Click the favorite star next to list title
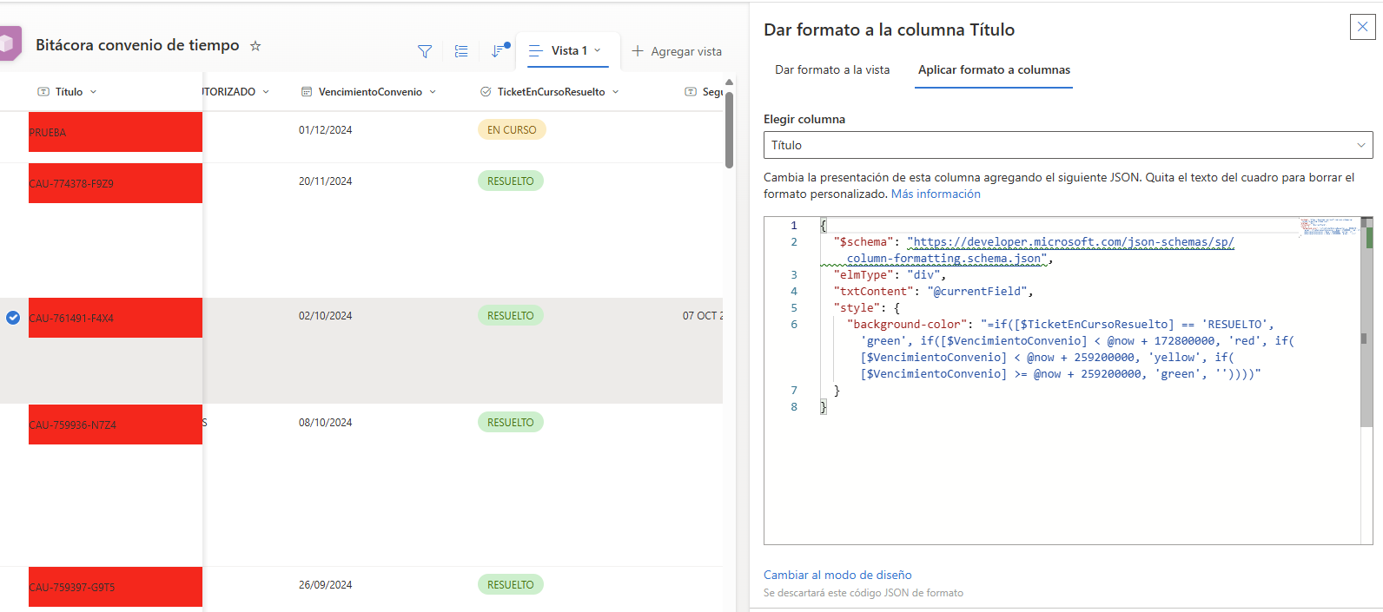This screenshot has height=612, width=1383. pyautogui.click(x=255, y=46)
